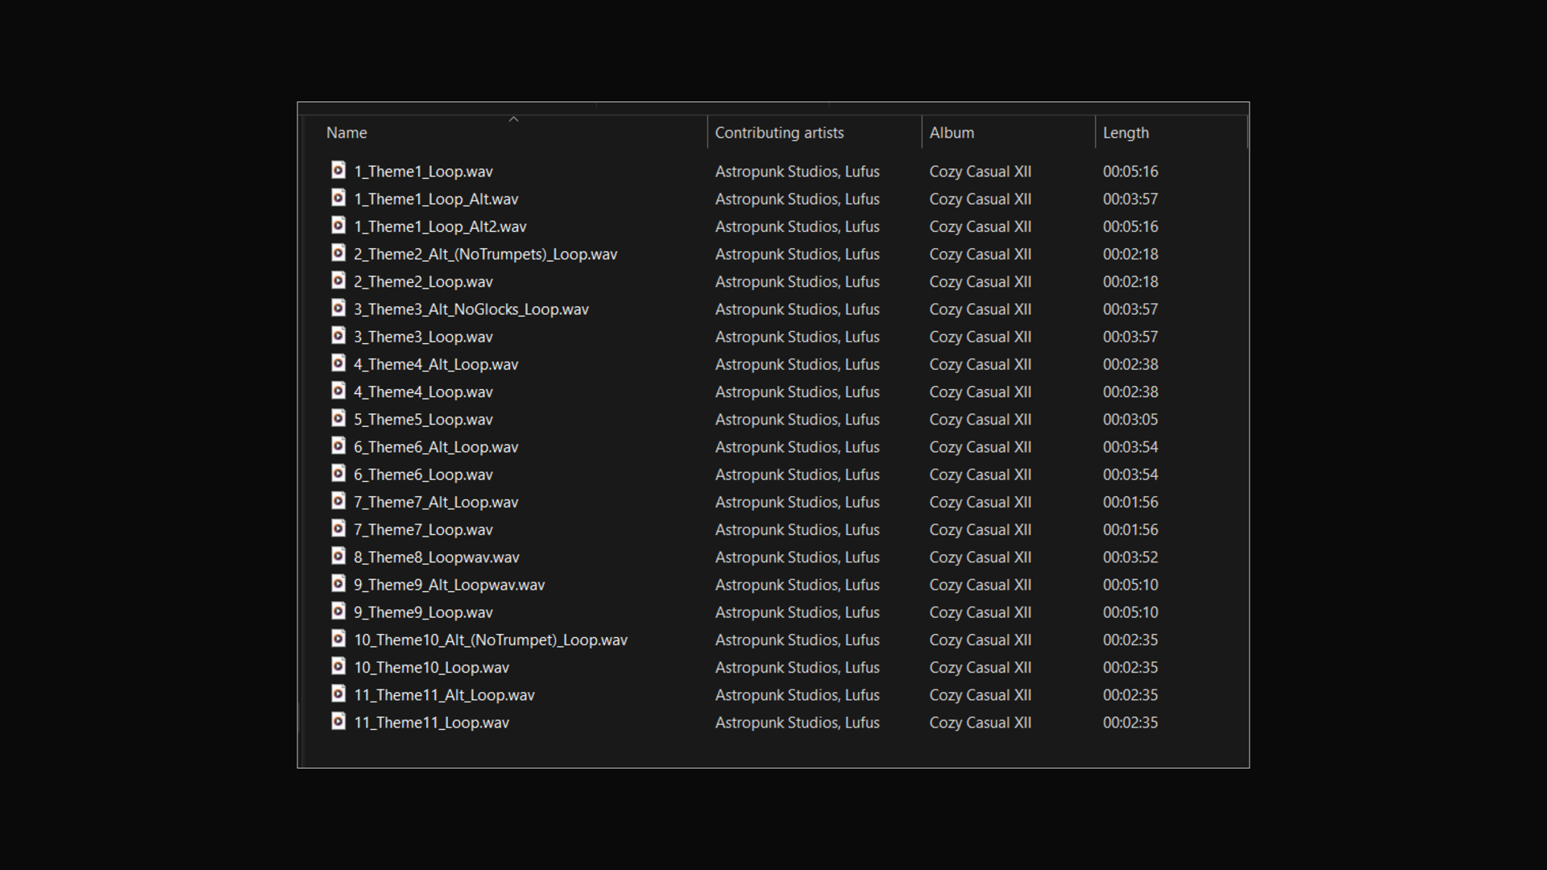The image size is (1547, 870).
Task: Select file name 3_Theme3_Loop.wav
Action: [423, 337]
